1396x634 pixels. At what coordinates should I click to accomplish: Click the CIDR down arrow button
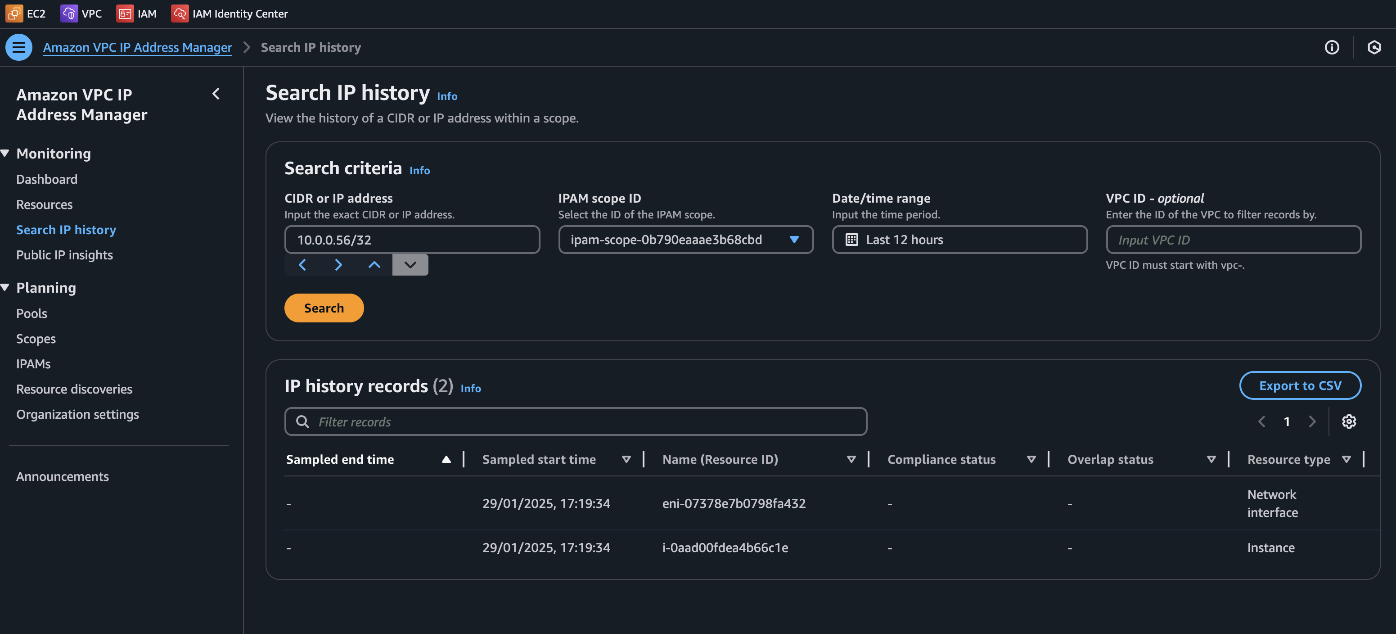click(410, 265)
